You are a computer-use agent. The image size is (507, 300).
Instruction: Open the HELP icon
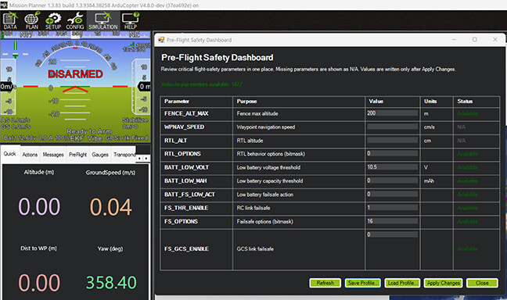131,21
